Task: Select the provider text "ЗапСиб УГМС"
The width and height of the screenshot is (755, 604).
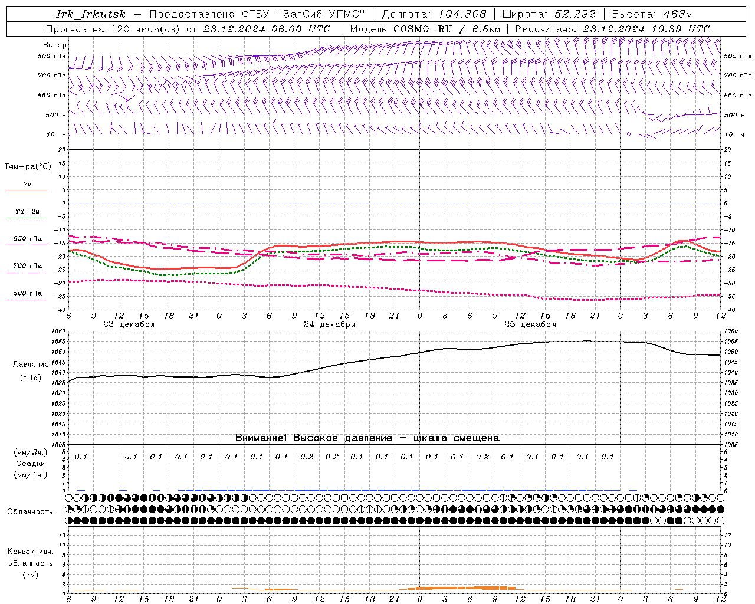Action: [x=321, y=14]
